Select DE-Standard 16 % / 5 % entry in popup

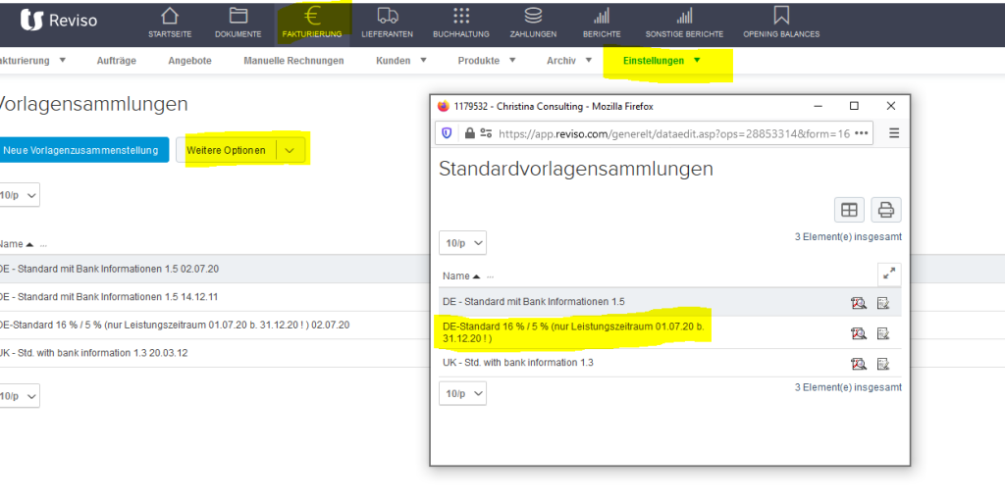tap(573, 331)
